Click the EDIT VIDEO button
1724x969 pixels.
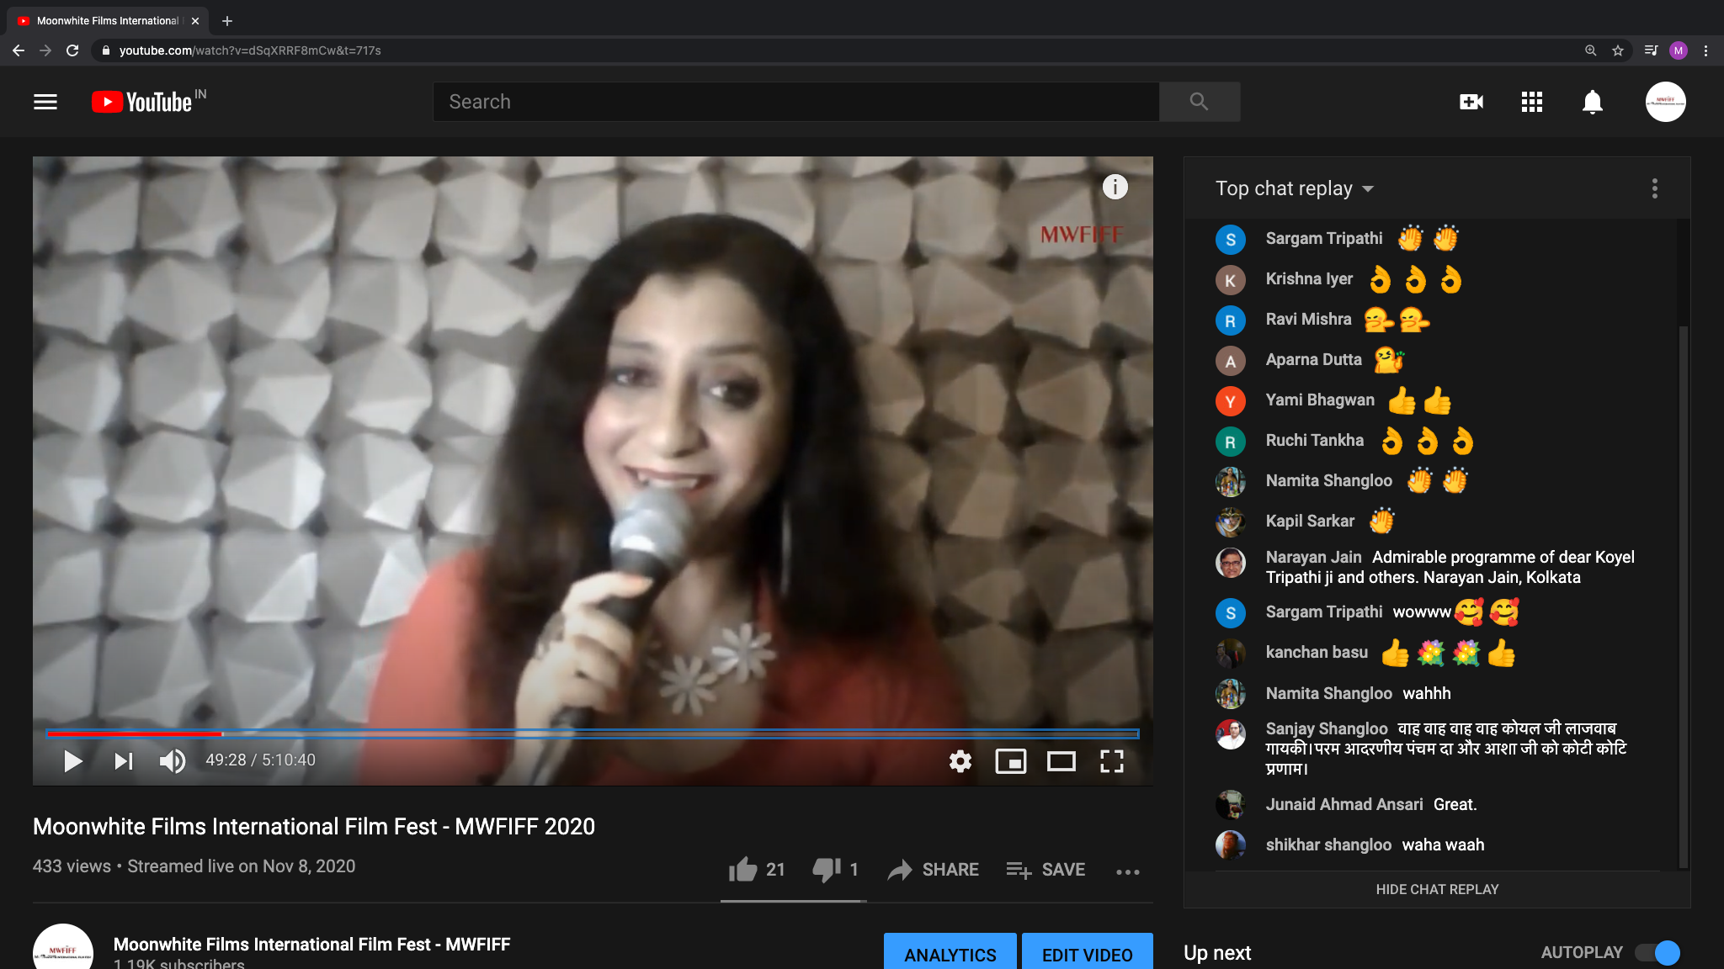[1088, 955]
